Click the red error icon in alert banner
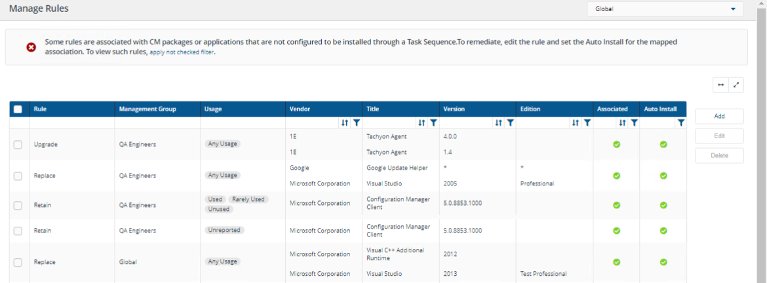 click(x=31, y=47)
